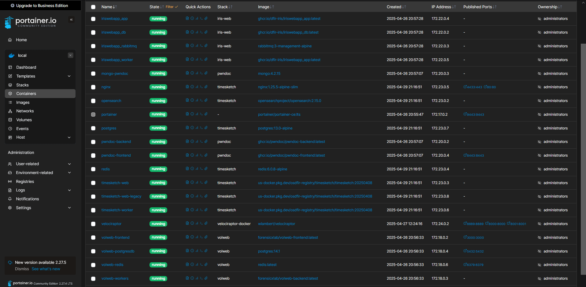Click ownership icon in iriswebapp_app row

coord(539,19)
